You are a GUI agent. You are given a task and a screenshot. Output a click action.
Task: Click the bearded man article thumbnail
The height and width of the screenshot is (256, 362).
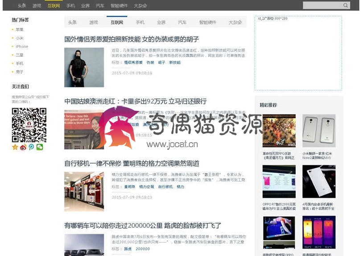tap(84, 67)
